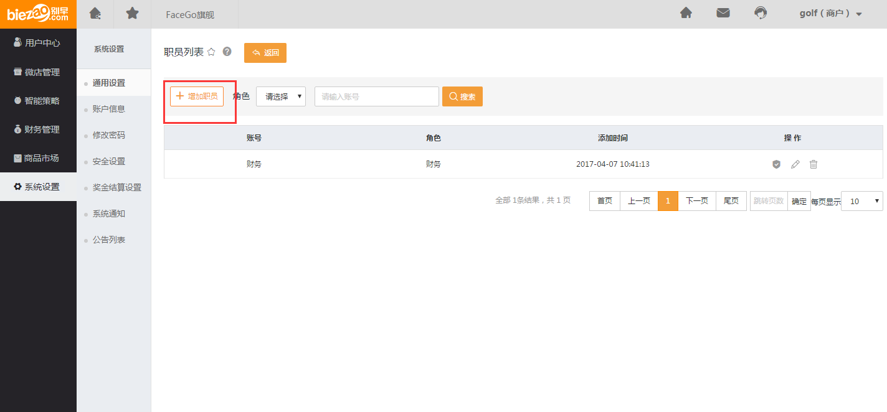Click the 增加职员 button

pyautogui.click(x=197, y=96)
